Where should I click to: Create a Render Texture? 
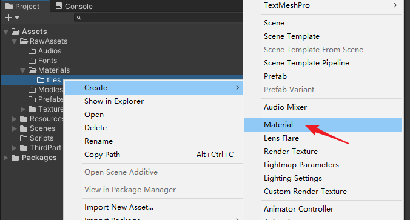pos(323,152)
